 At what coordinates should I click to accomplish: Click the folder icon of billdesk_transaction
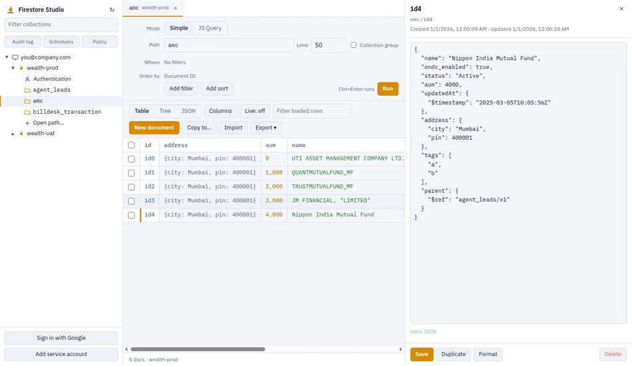point(27,112)
